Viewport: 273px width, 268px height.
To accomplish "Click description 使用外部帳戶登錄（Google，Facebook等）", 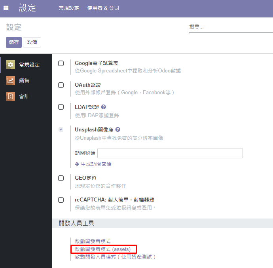I will coord(125,93).
